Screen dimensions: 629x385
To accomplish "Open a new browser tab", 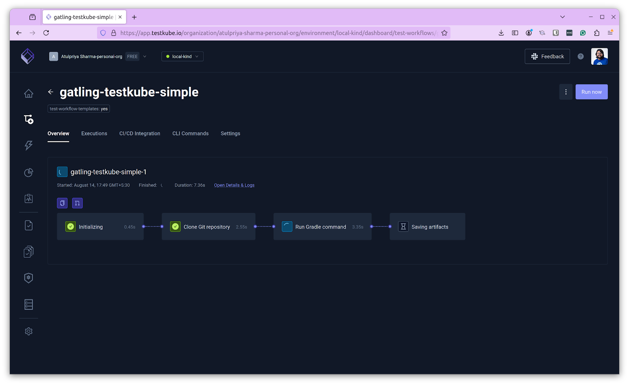I will [134, 17].
